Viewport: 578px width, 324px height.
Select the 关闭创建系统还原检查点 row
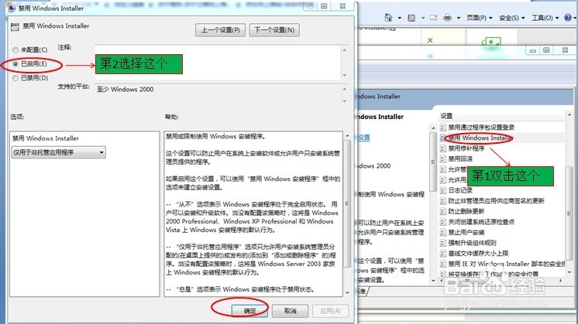pos(502,222)
